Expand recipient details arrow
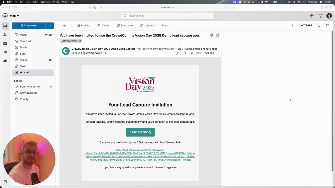This screenshot has width=335, height=188. [x=105, y=53]
